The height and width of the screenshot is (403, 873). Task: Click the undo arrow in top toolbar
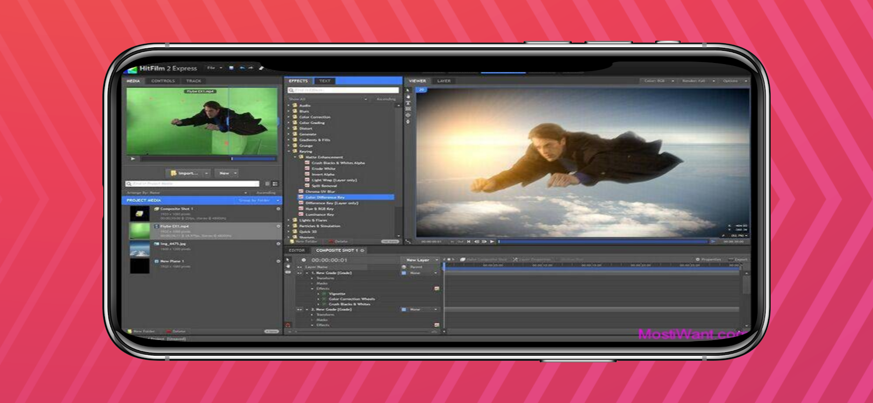point(242,68)
